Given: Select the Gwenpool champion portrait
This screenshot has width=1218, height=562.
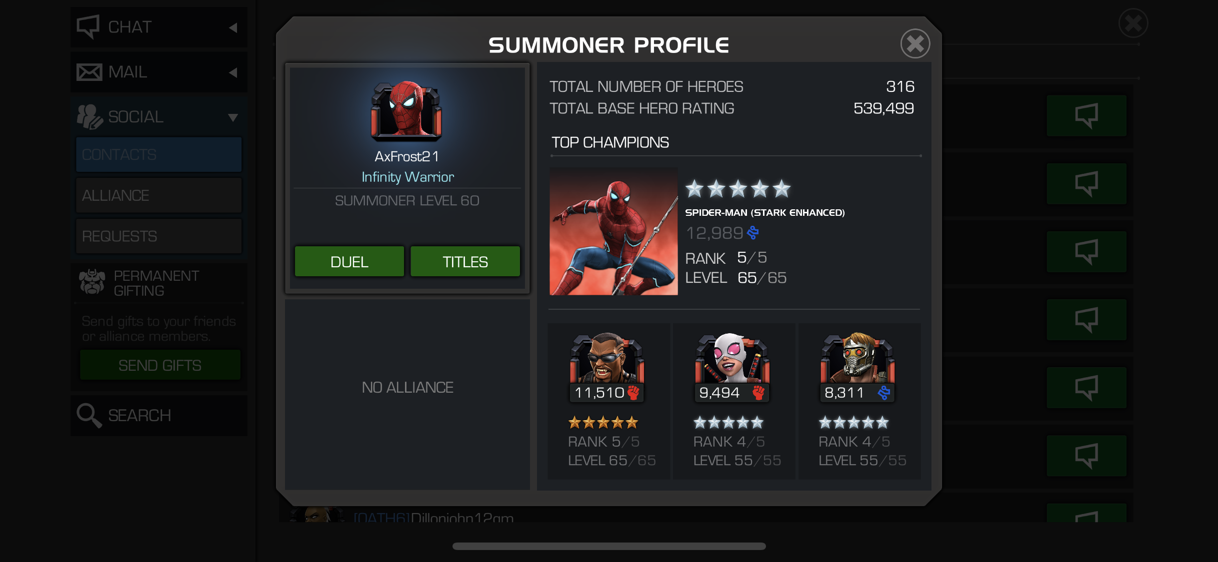Looking at the screenshot, I should click(732, 359).
